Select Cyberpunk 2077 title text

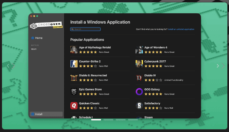click(x=155, y=61)
